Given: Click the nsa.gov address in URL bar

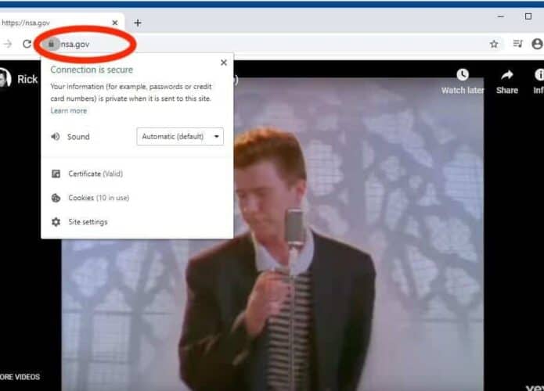Looking at the screenshot, I should click(75, 45).
